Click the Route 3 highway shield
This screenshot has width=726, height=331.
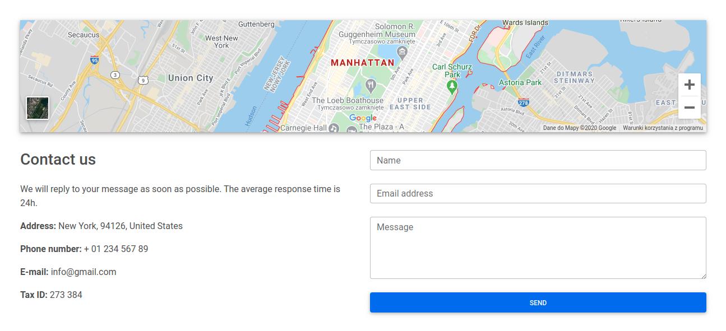[x=115, y=74]
